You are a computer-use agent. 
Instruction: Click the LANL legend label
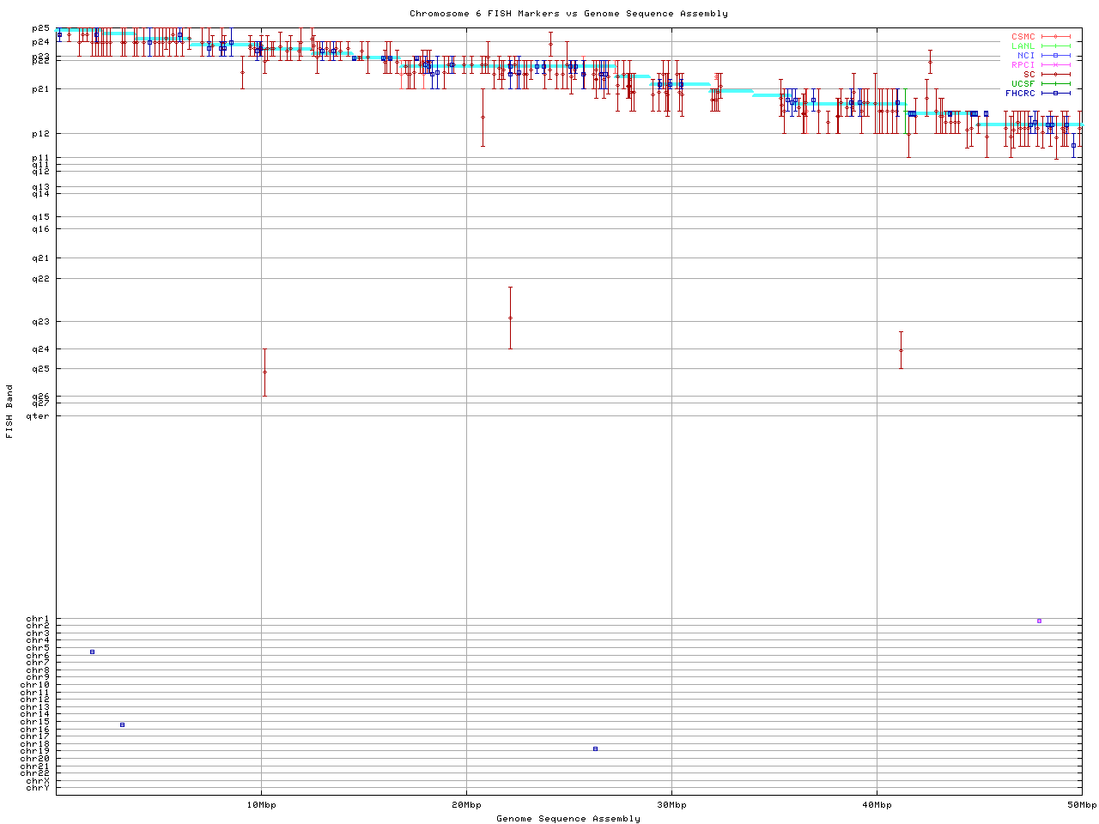[x=1023, y=46]
